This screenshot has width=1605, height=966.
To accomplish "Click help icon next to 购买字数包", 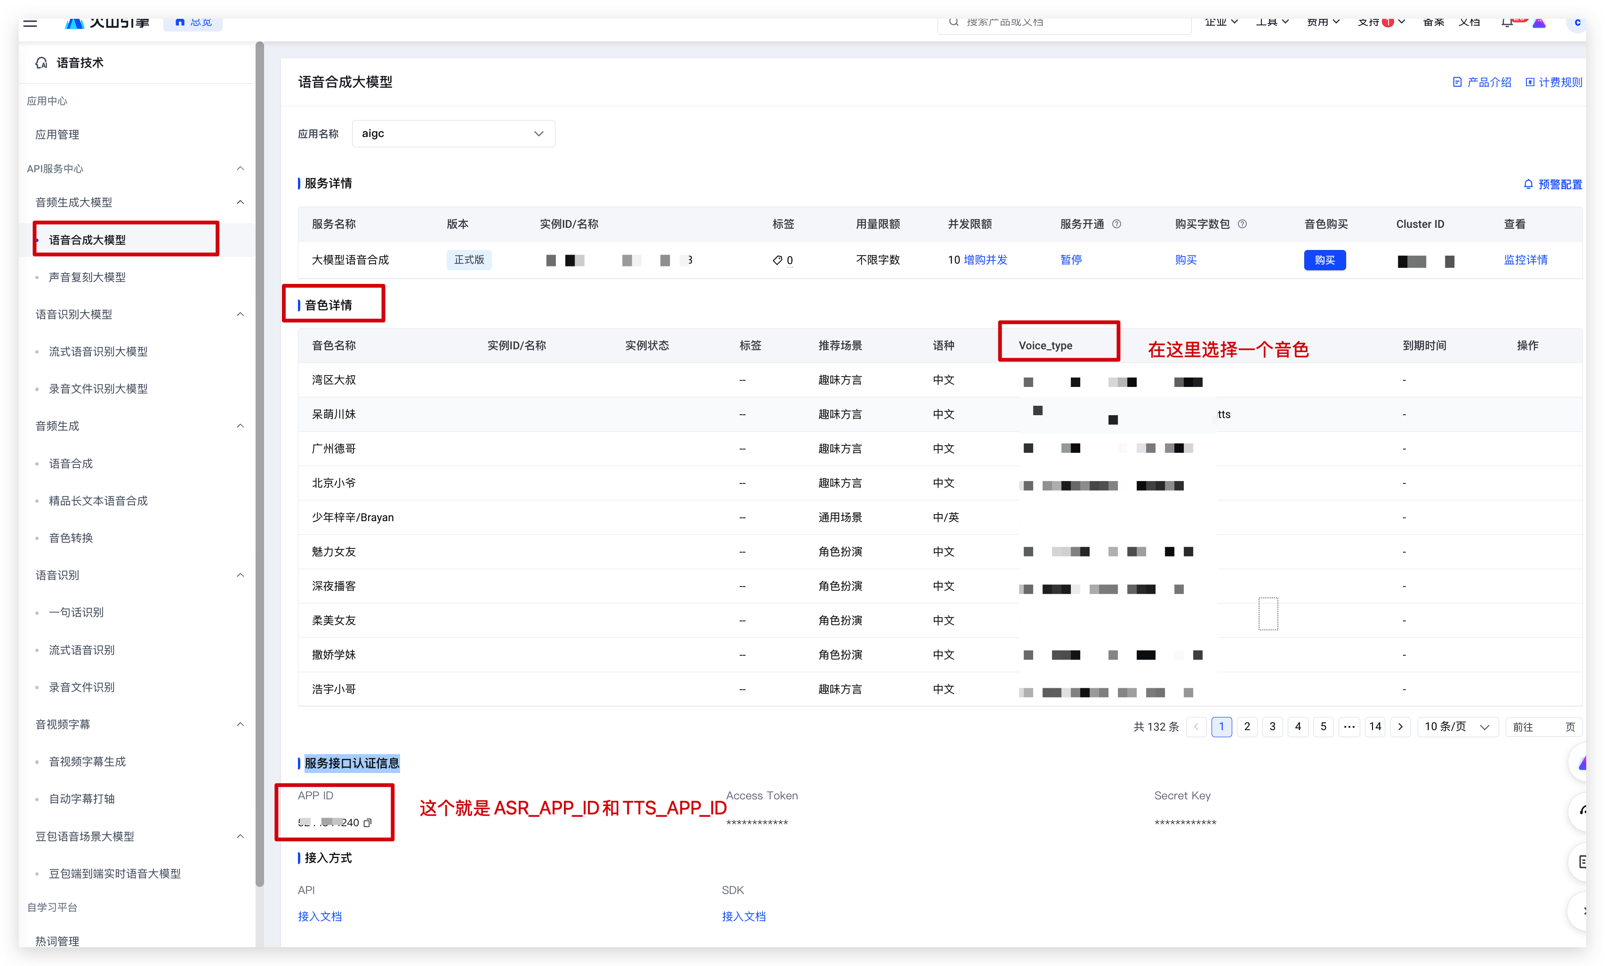I will [1243, 224].
